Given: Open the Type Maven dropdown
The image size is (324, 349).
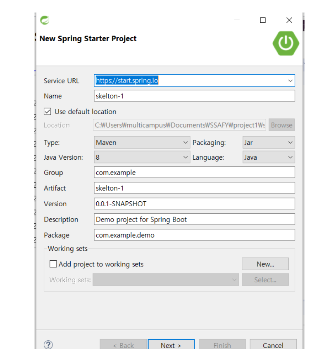Looking at the screenshot, I should tap(142, 142).
